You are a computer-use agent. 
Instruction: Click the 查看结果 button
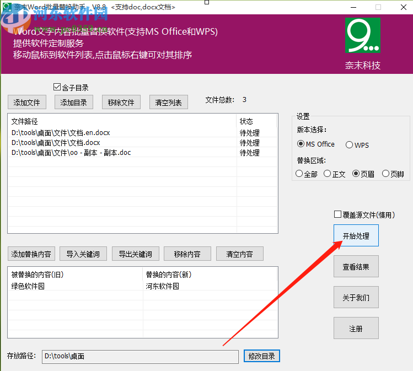click(x=356, y=266)
